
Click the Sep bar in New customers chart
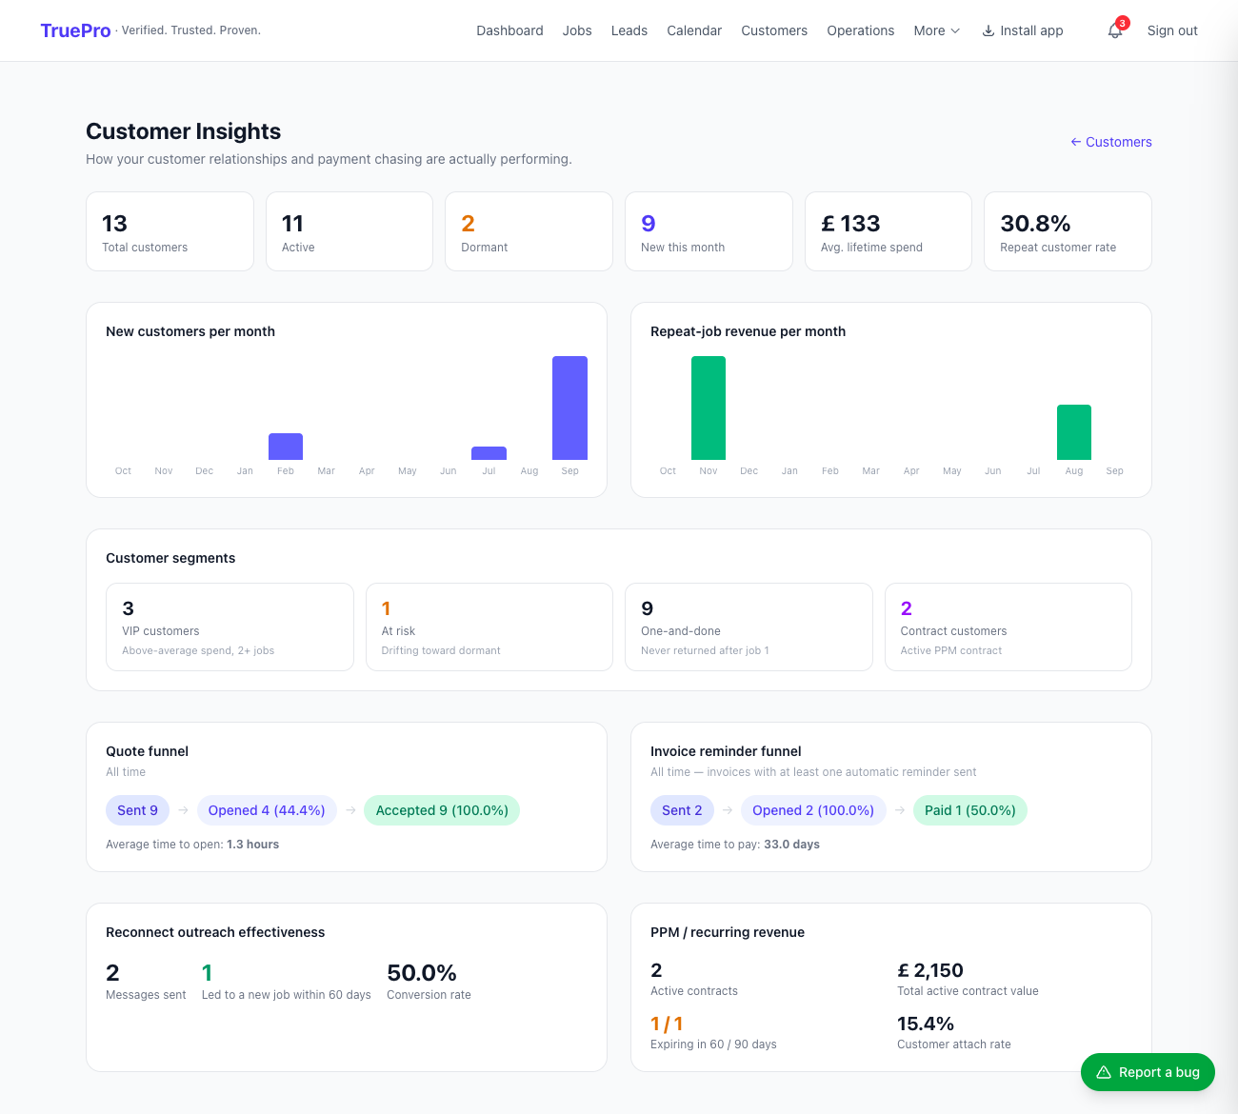(x=569, y=408)
